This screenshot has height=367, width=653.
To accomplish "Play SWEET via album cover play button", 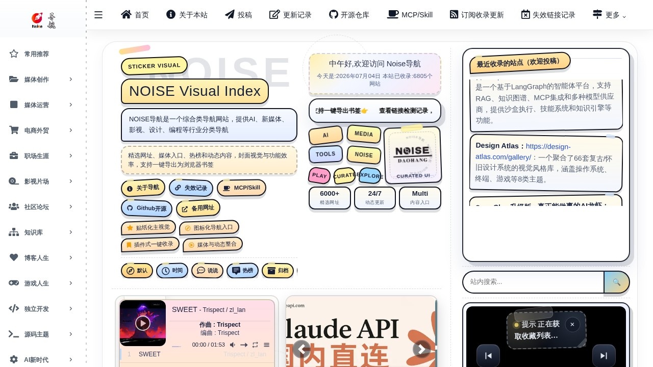I will [x=143, y=323].
